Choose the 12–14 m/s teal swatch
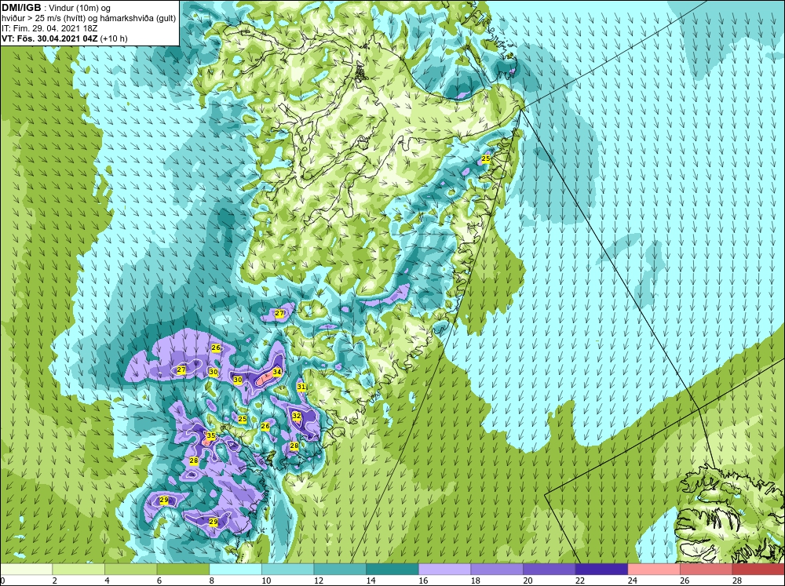 tap(340, 569)
